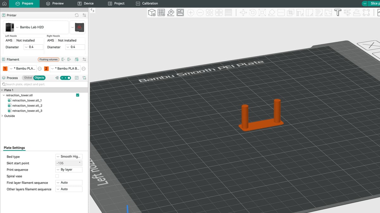
Task: Switch to the Prepare tab
Action: coord(25,3)
